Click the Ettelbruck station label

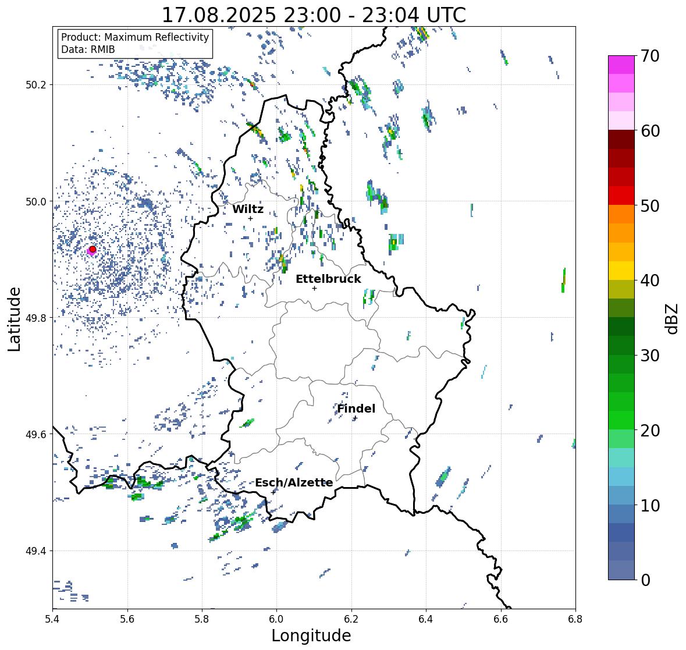pyautogui.click(x=328, y=279)
